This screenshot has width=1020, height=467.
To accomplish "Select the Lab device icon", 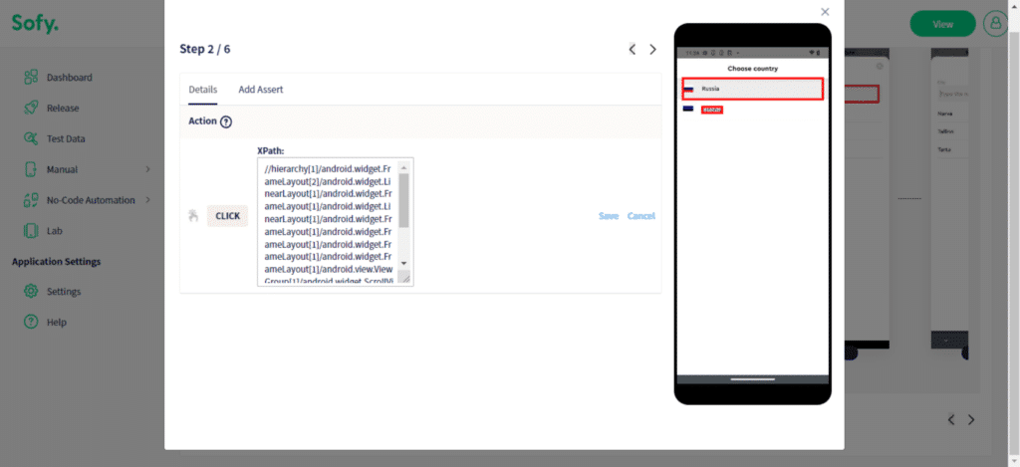I will pyautogui.click(x=30, y=231).
